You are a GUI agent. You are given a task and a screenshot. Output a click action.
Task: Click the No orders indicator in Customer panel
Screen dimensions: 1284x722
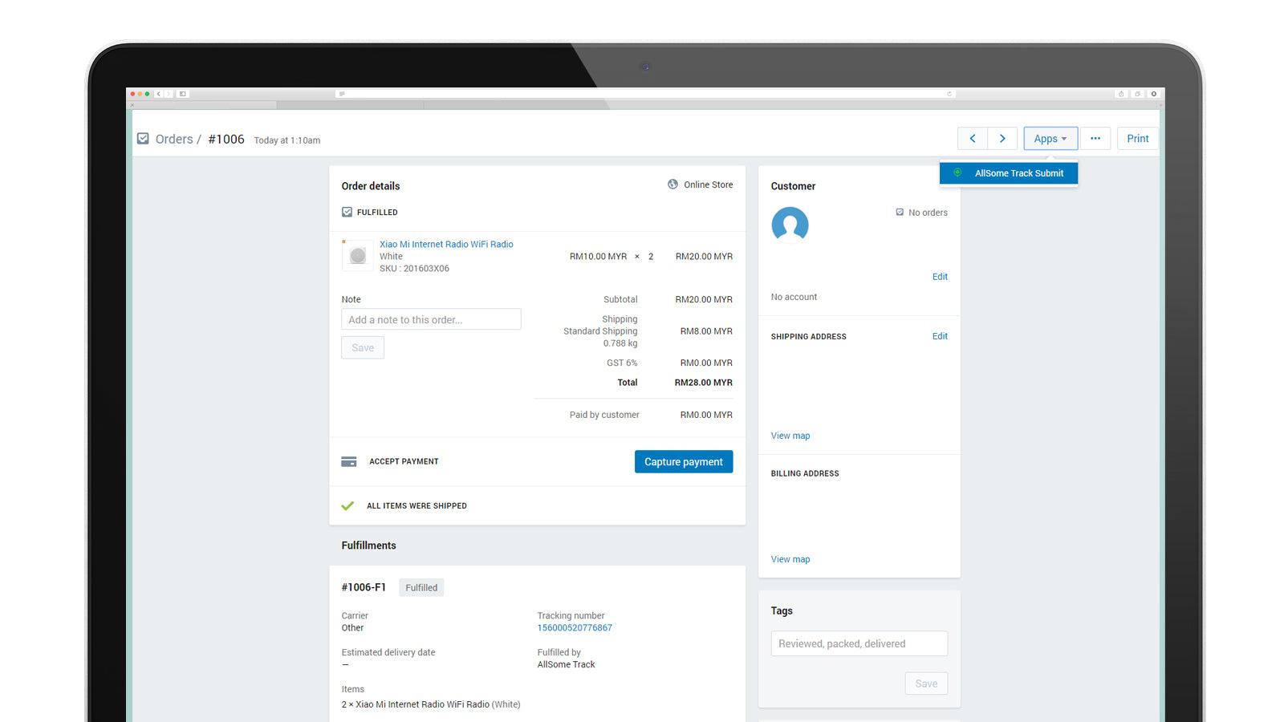pyautogui.click(x=921, y=212)
